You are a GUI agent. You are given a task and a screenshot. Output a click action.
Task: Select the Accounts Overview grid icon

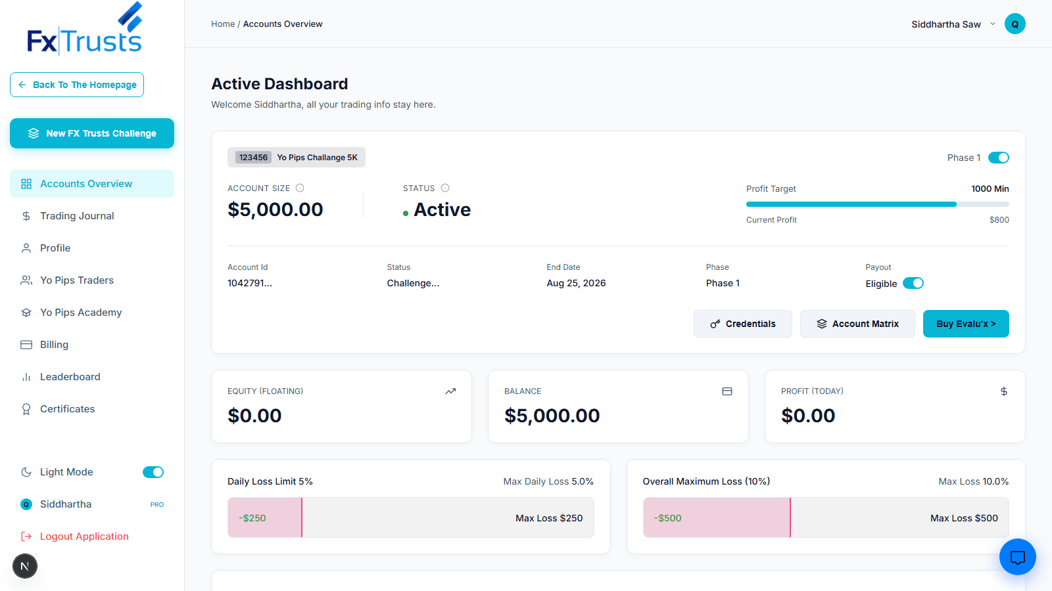click(26, 184)
